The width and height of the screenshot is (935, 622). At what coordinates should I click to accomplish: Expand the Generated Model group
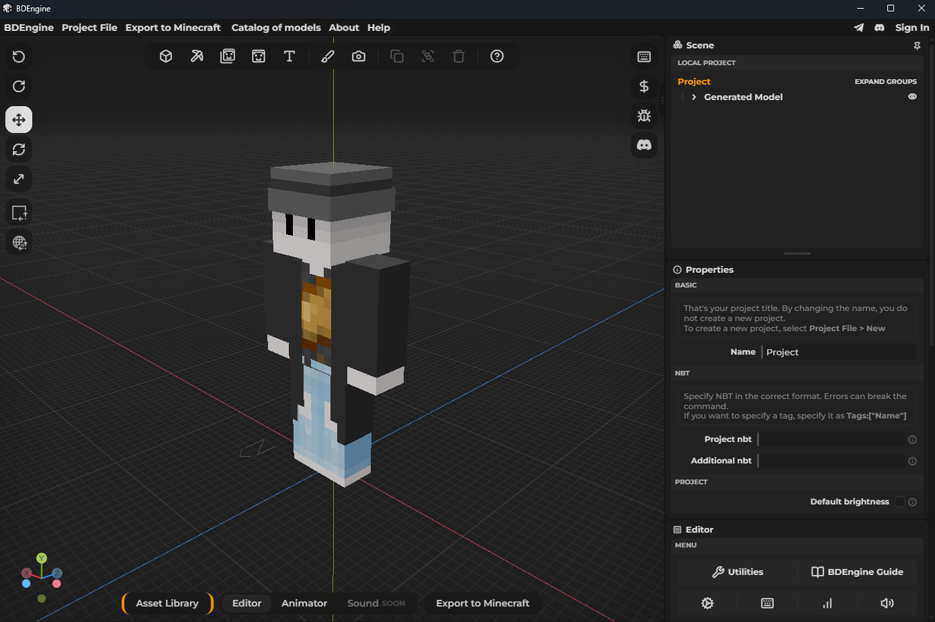pyautogui.click(x=694, y=97)
